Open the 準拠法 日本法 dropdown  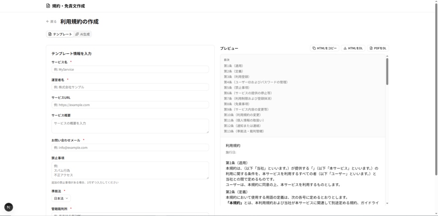61,199
